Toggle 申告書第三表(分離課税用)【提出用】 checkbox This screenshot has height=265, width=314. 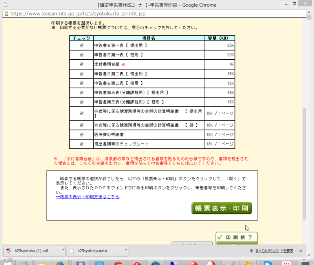(x=81, y=92)
